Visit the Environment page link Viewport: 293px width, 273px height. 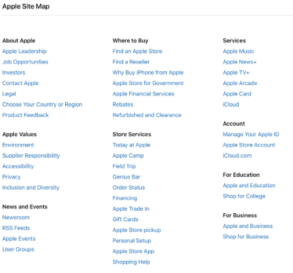pos(18,145)
